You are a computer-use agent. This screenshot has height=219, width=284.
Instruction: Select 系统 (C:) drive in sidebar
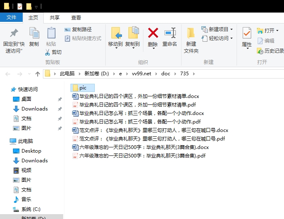[27, 209]
